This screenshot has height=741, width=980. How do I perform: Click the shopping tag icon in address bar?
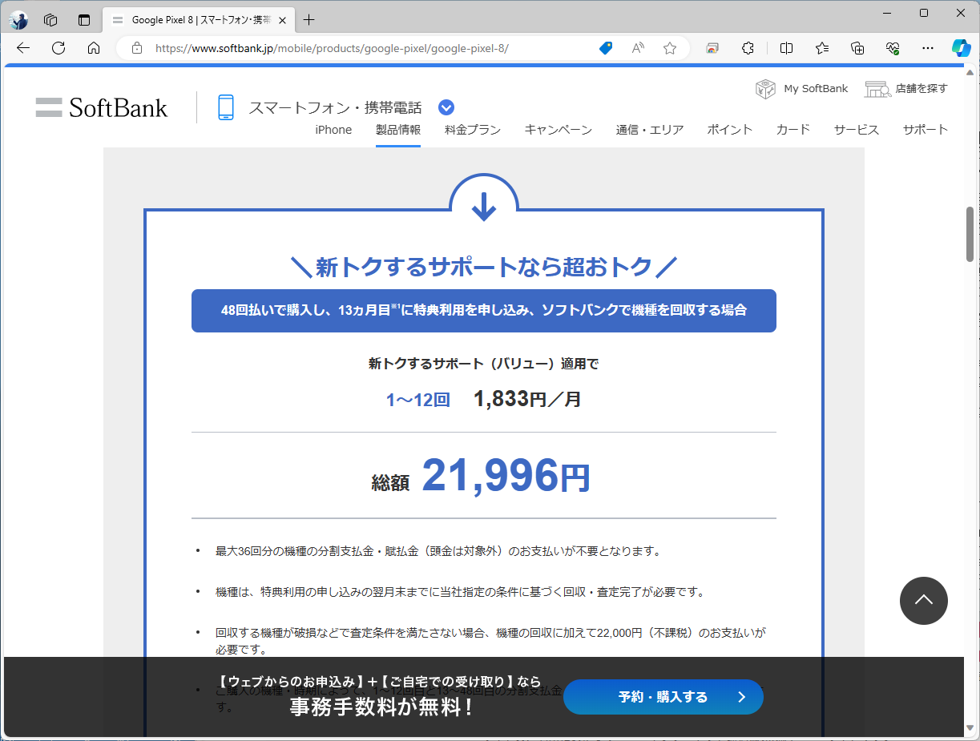pos(605,48)
